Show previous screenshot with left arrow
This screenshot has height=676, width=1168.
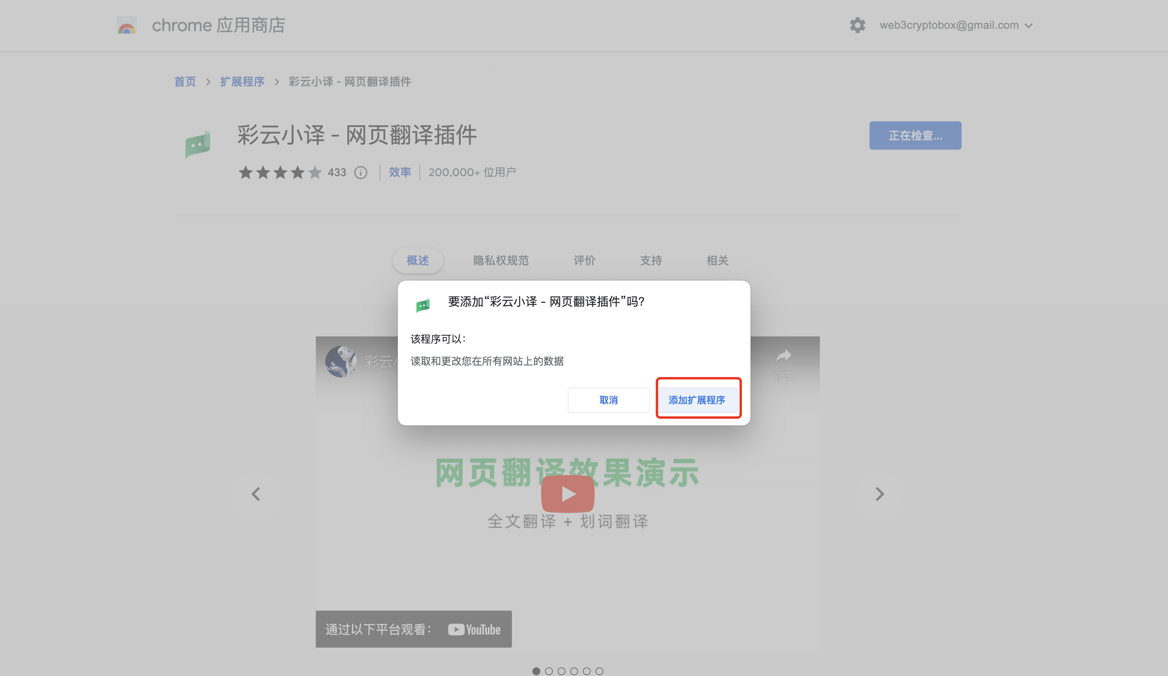pos(256,494)
